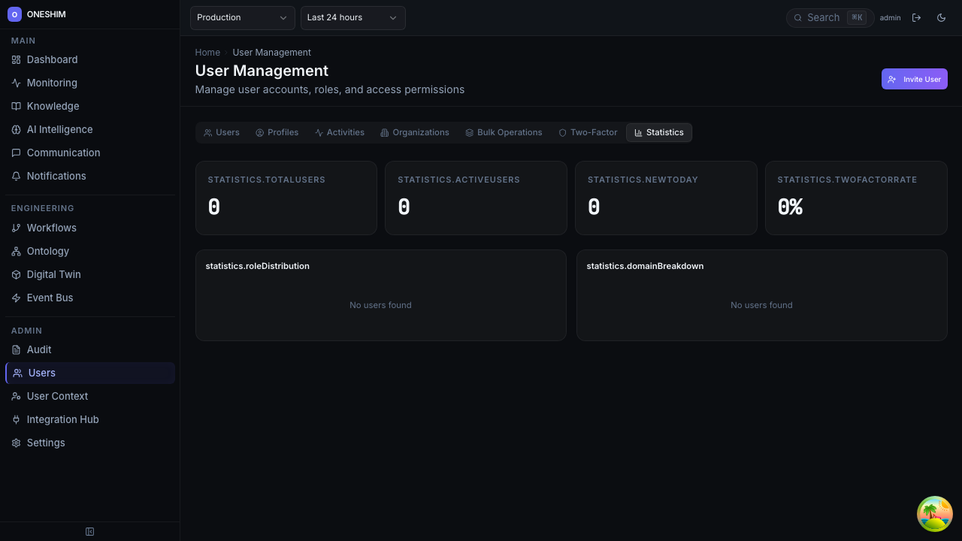
Task: Switch to the Two-Factor tab
Action: 587,132
